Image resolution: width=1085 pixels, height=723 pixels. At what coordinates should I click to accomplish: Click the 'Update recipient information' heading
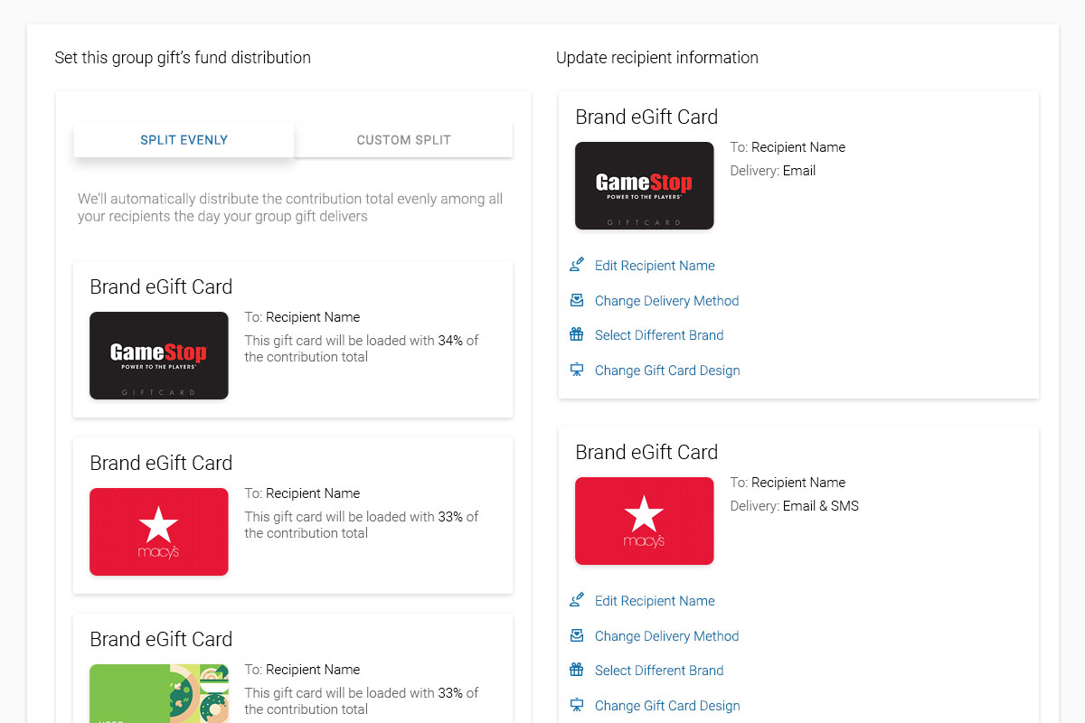657,58
